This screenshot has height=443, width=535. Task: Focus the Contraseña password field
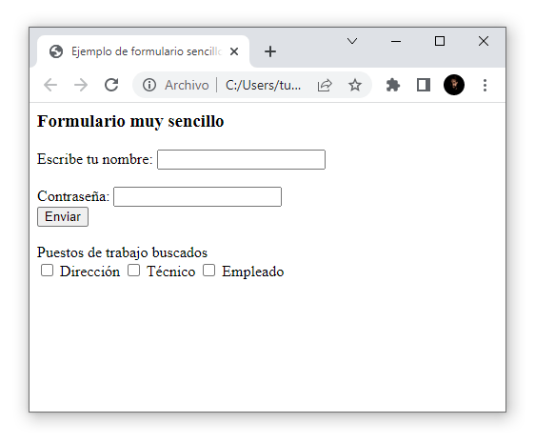198,197
